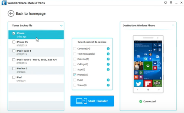The image size is (184, 113).
Task: Enable the Music checkbox
Action: pyautogui.click(x=75, y=80)
